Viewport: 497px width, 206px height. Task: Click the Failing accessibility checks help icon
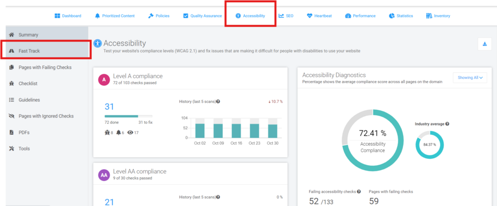[359, 192]
